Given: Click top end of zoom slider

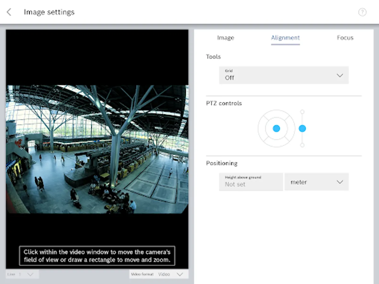Looking at the screenshot, I should pyautogui.click(x=302, y=112).
